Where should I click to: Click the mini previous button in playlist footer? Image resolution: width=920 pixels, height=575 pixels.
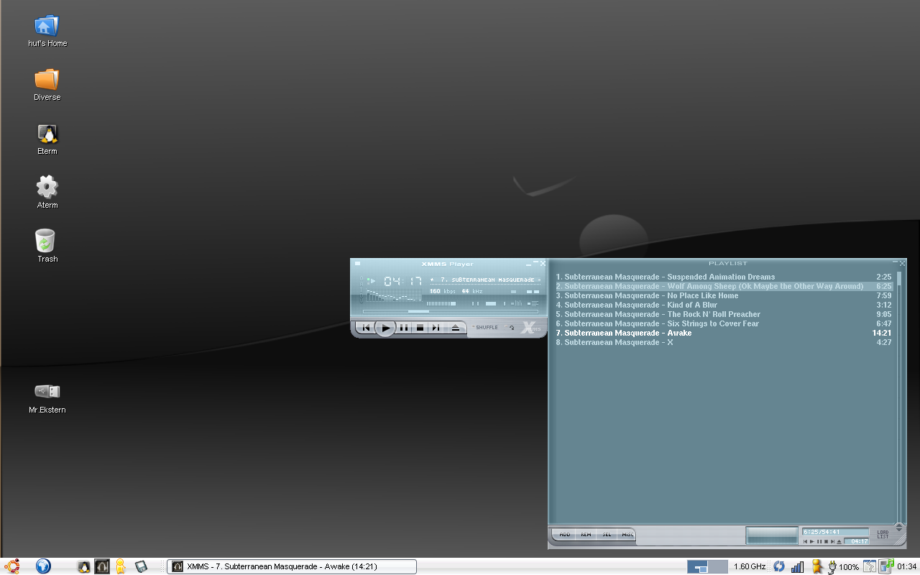(x=806, y=541)
